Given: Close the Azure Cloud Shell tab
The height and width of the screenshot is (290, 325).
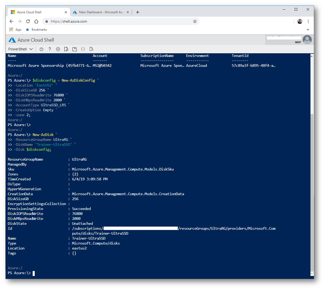Looking at the screenshot, I should (66, 12).
